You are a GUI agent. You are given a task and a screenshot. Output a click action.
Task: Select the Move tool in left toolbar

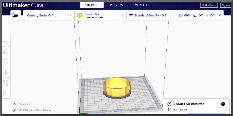(x=5, y=42)
